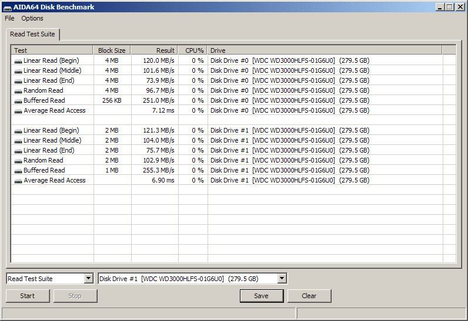Select the 102.9 MB/s result value
Screen dimensions: 468x321
pyautogui.click(x=159, y=160)
